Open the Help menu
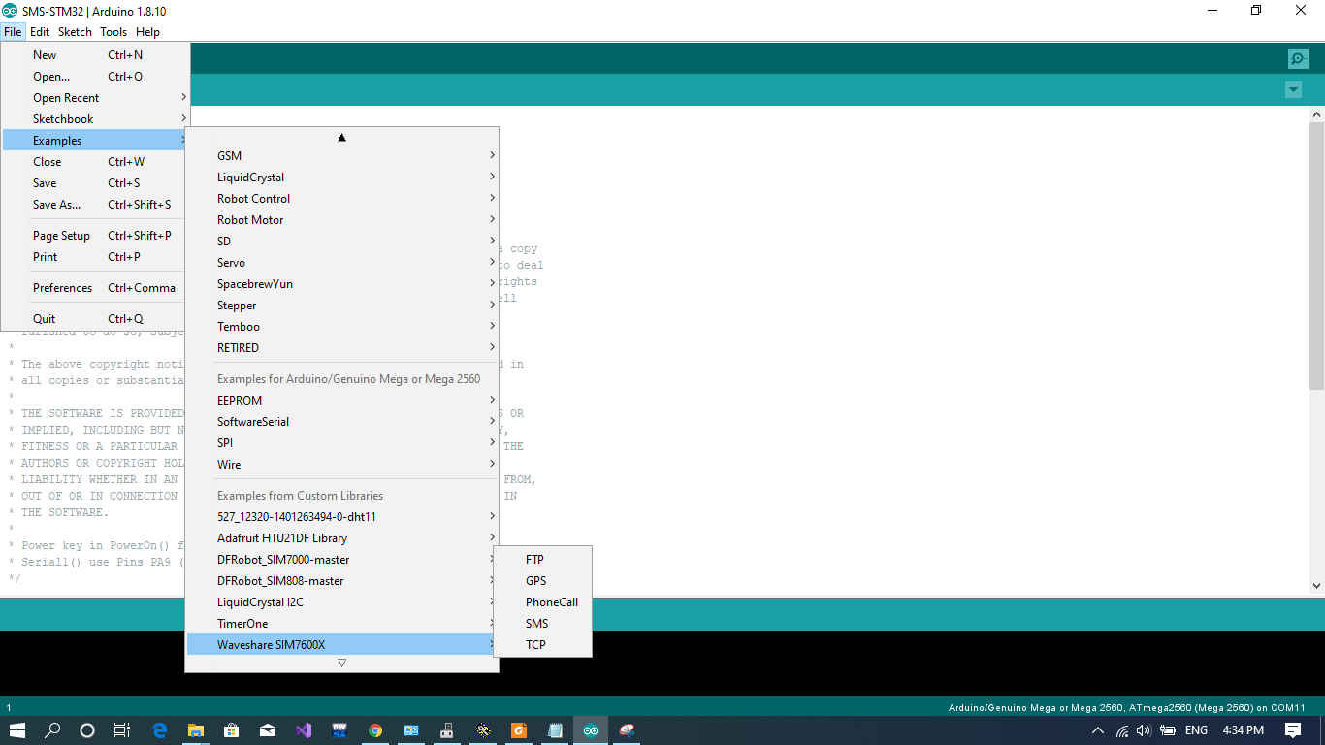 [x=147, y=32]
